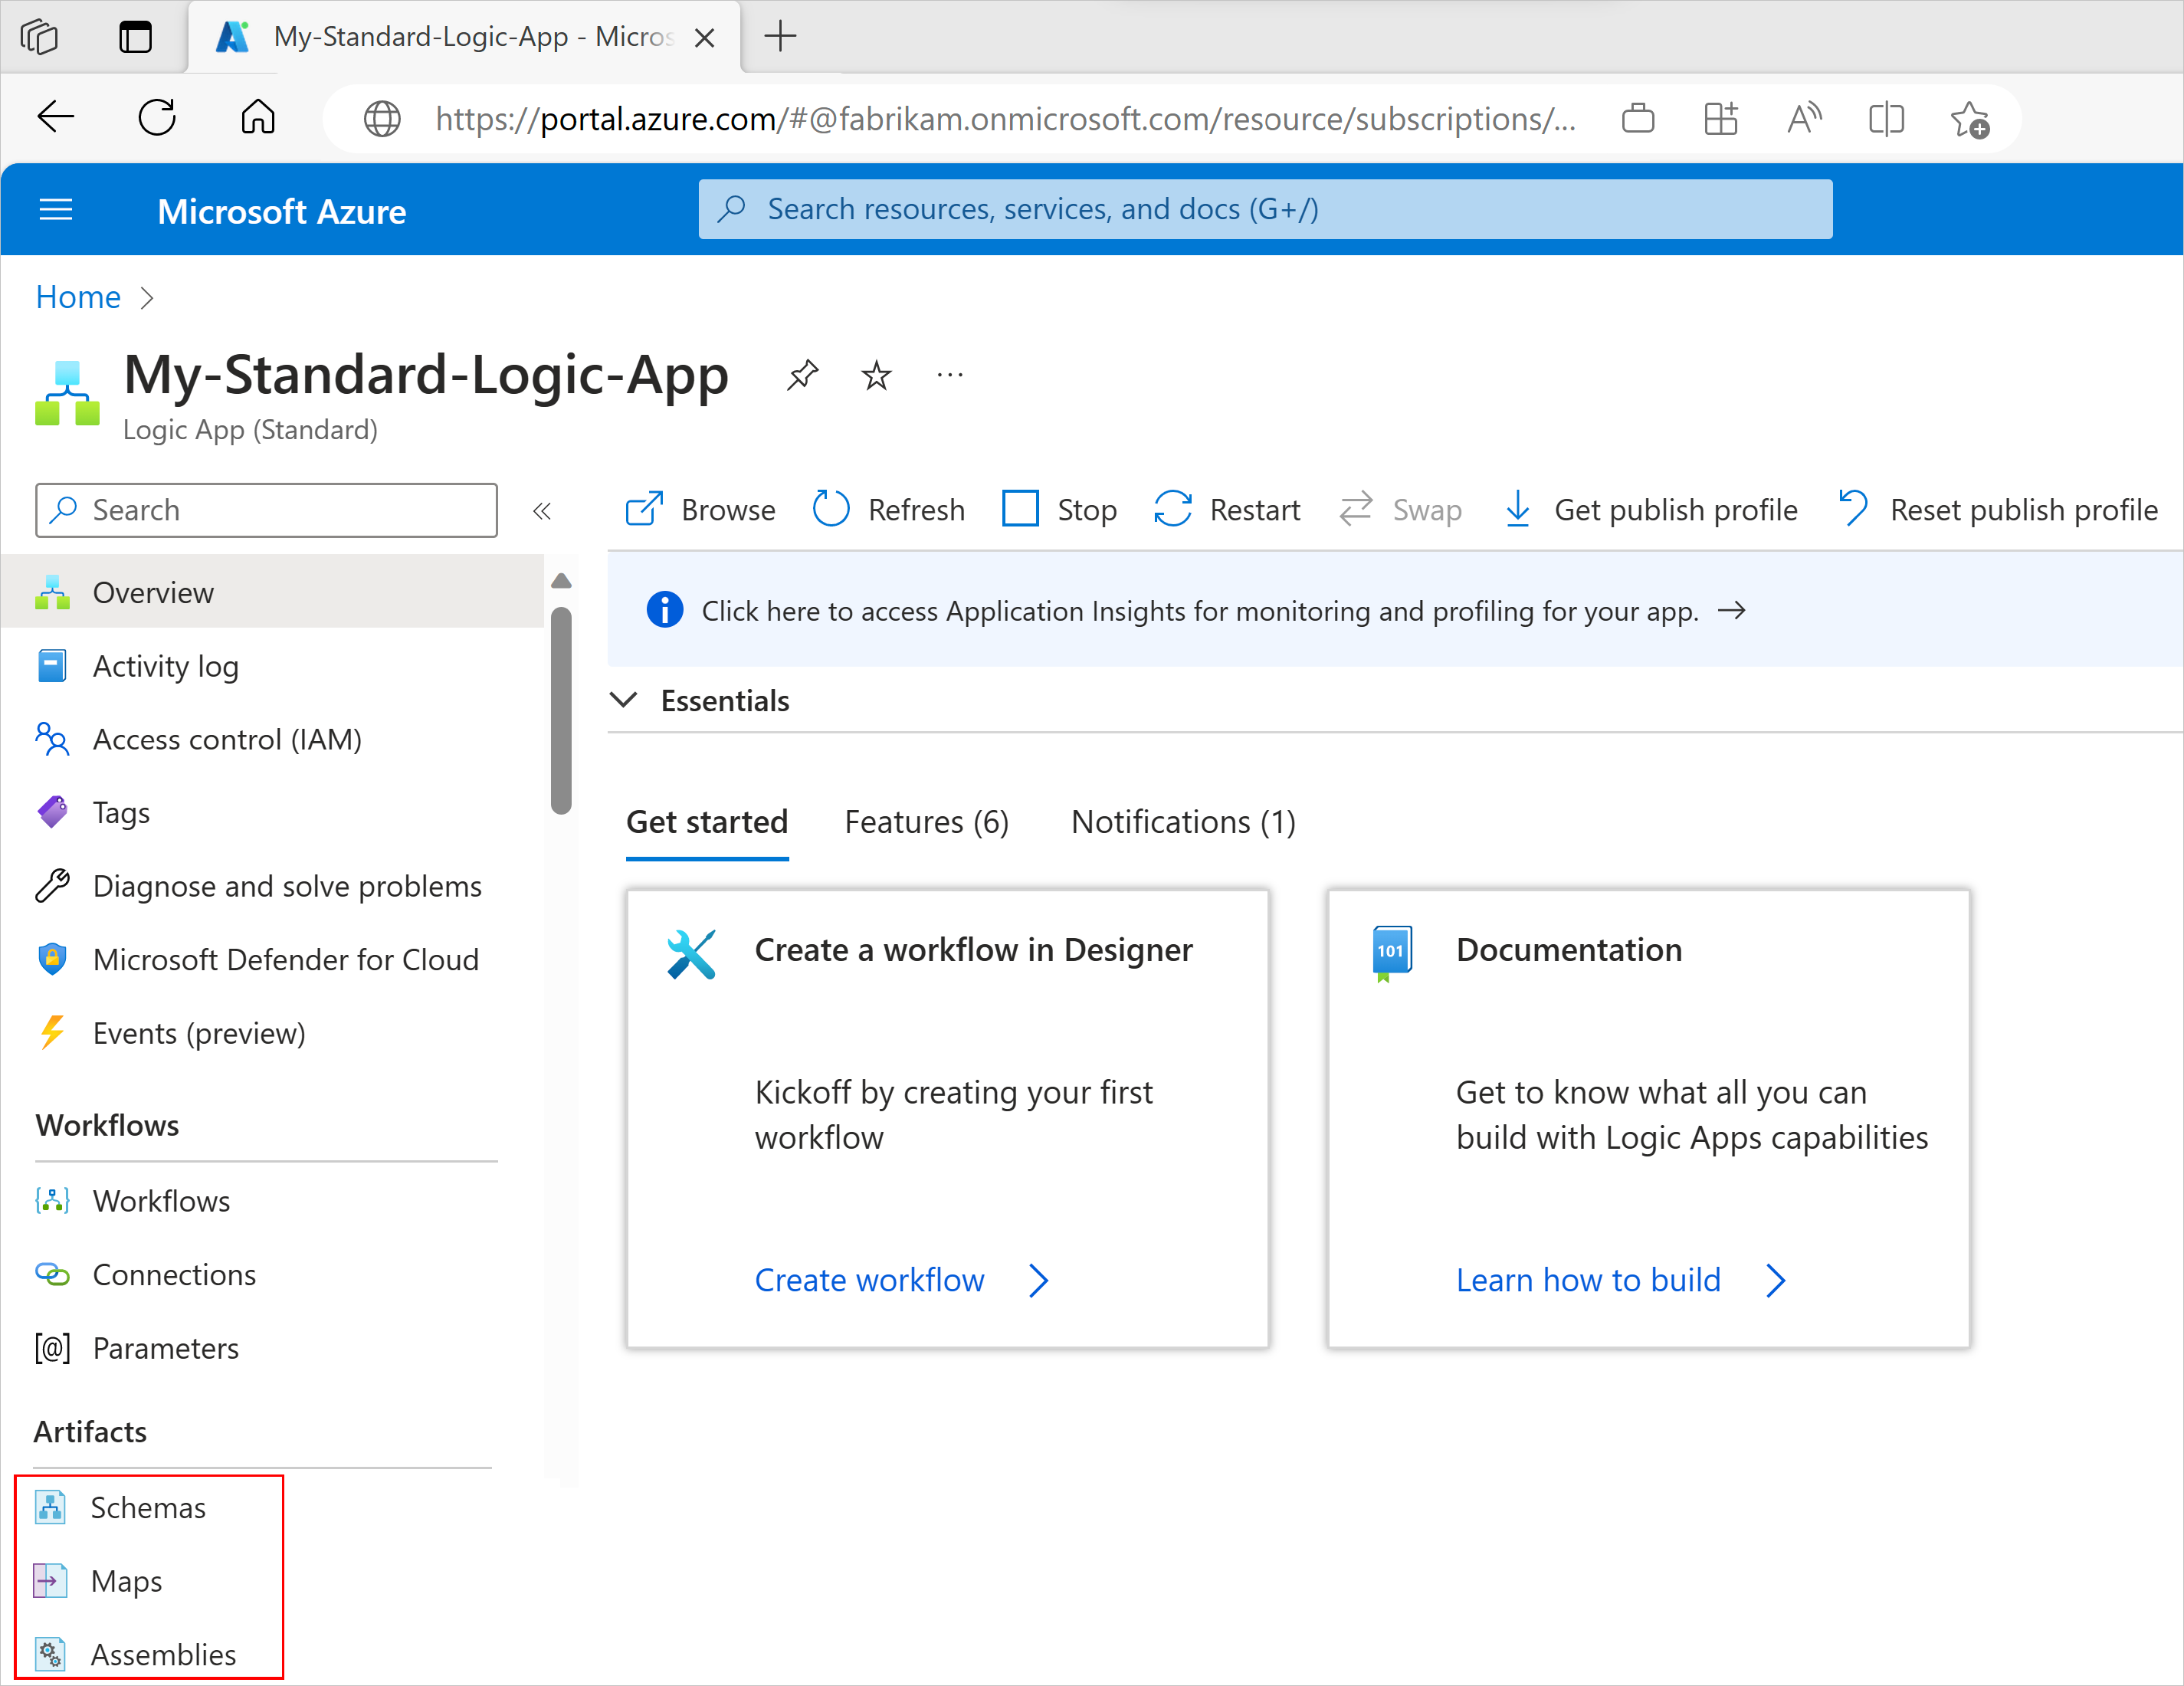Open the more options ellipsis menu

point(949,375)
